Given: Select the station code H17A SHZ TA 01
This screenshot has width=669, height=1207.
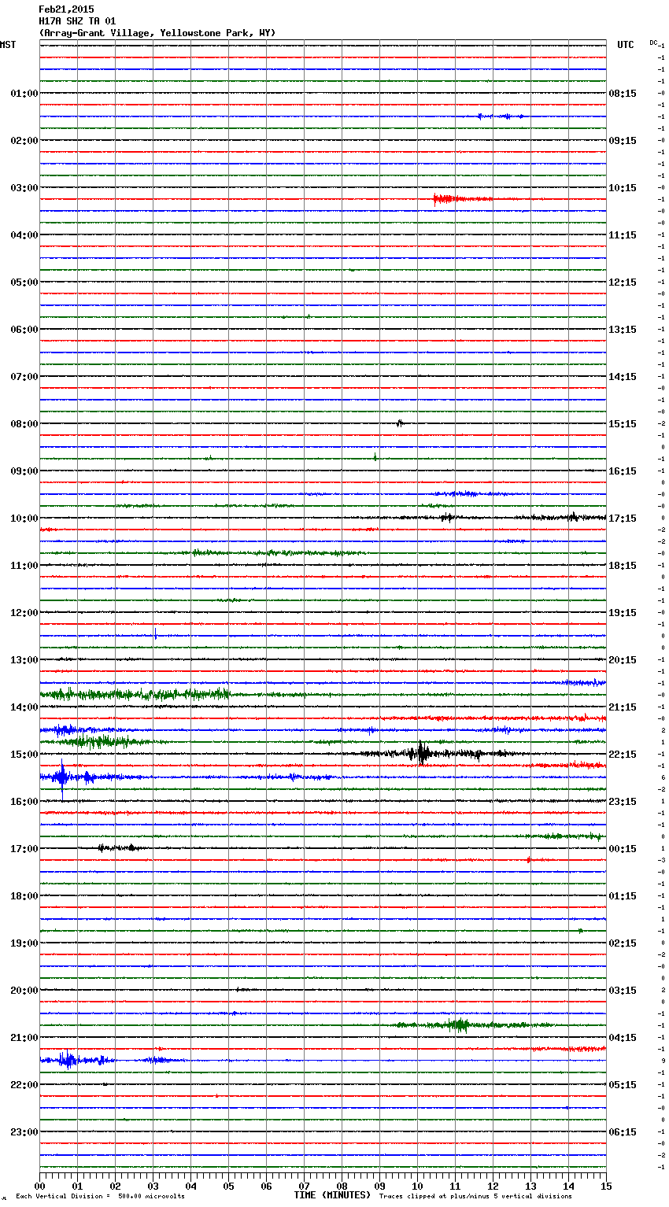Looking at the screenshot, I should pos(77,21).
